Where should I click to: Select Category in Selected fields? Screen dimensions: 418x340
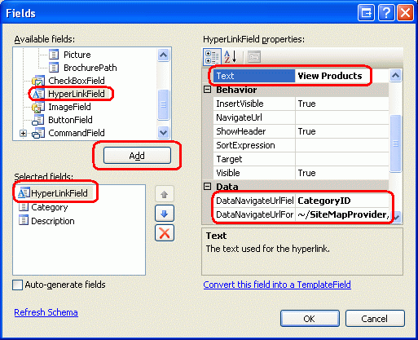tap(50, 207)
